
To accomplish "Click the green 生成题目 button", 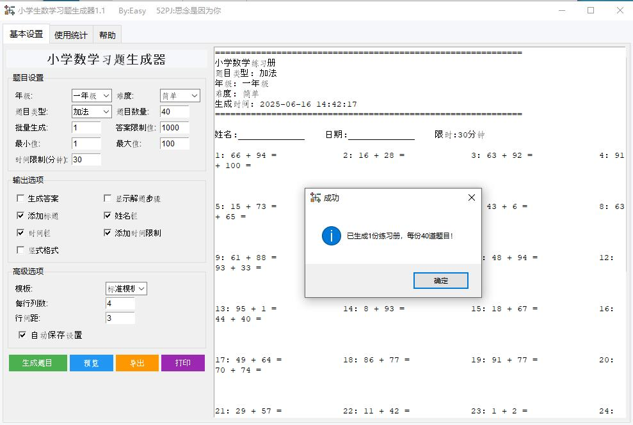I will (38, 363).
